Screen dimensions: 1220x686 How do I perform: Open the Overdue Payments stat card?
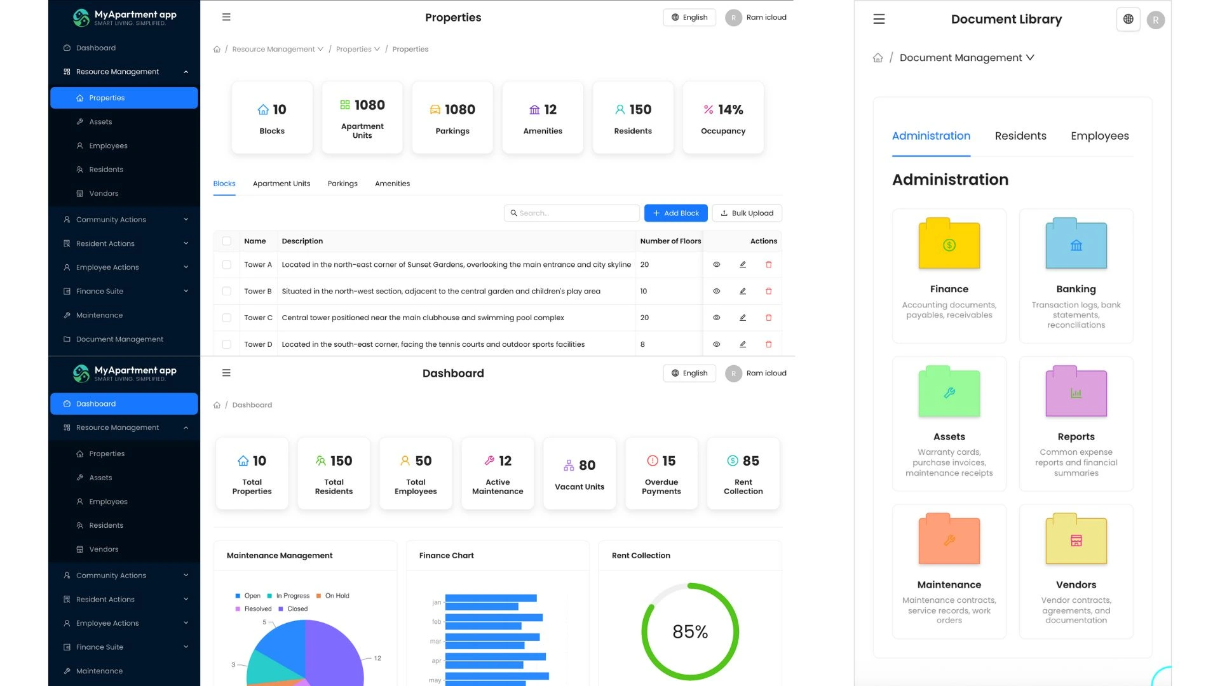click(x=661, y=473)
